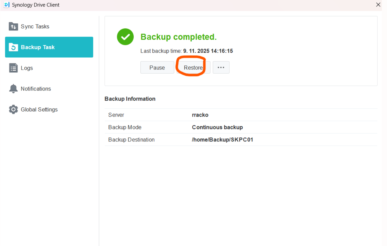Click the green backup completed checkmark
Screen dimensions: 387x246
pos(125,37)
